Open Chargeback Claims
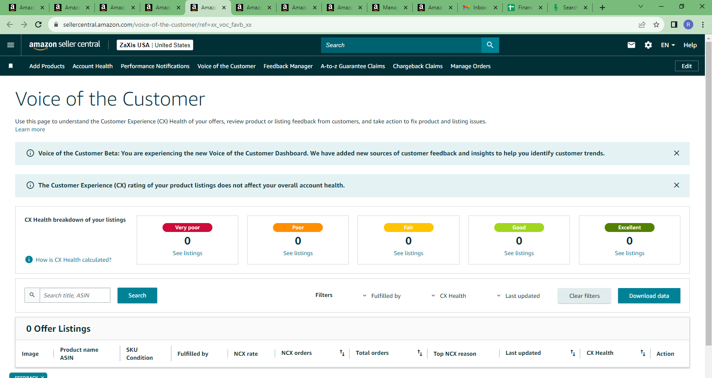Image resolution: width=712 pixels, height=378 pixels. [418, 66]
